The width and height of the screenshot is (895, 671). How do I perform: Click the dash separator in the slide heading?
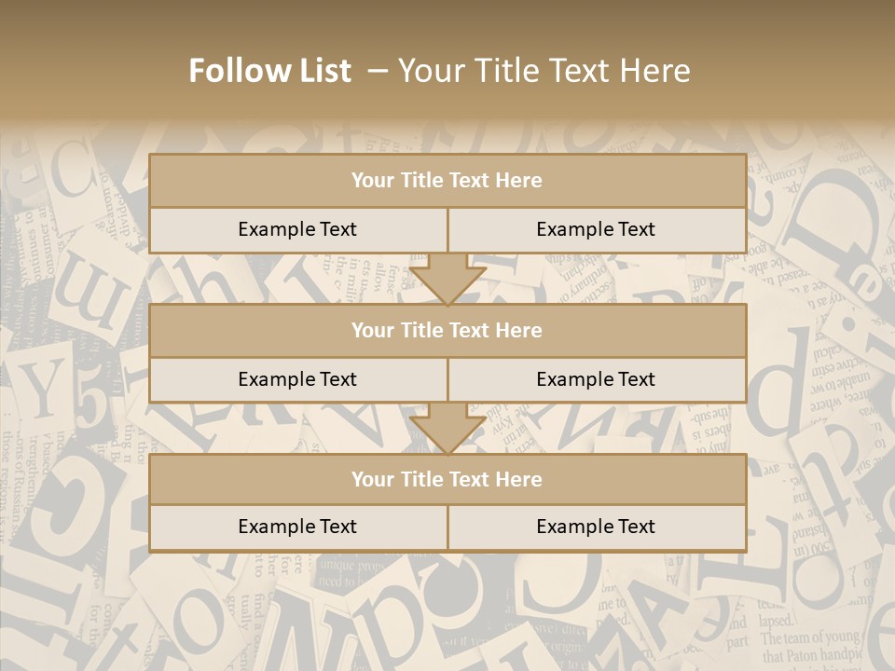click(x=377, y=71)
